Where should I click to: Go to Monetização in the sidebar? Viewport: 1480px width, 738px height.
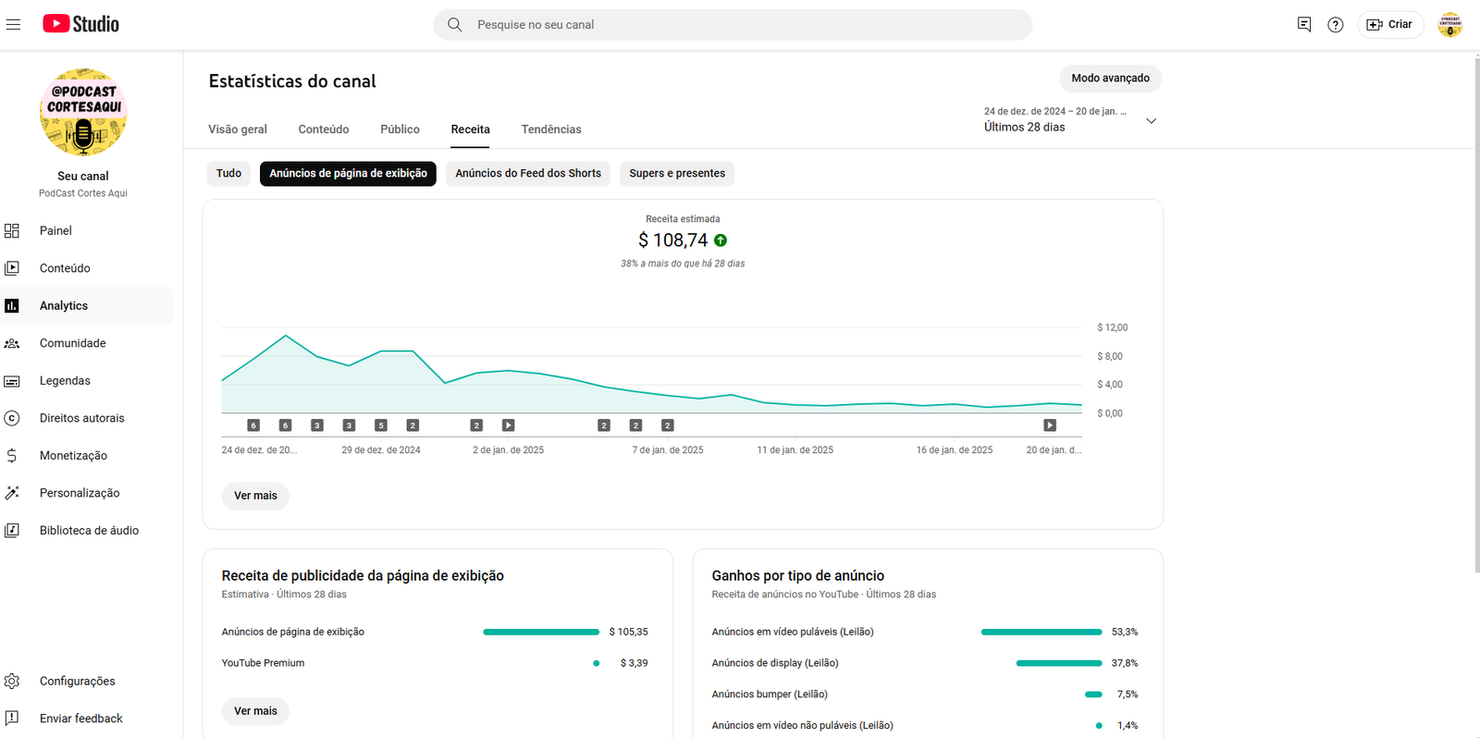73,455
